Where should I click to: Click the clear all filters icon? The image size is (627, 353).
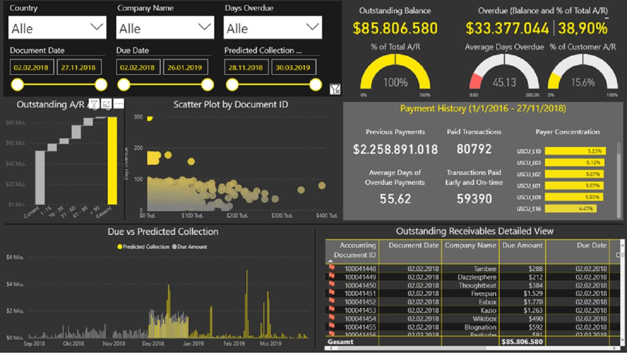[335, 89]
